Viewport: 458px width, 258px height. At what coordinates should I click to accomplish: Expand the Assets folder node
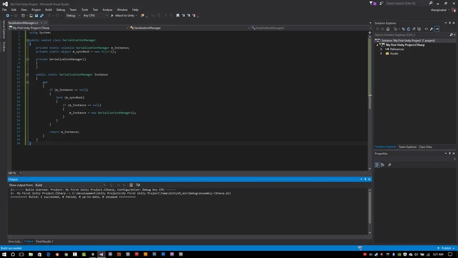pyautogui.click(x=381, y=53)
